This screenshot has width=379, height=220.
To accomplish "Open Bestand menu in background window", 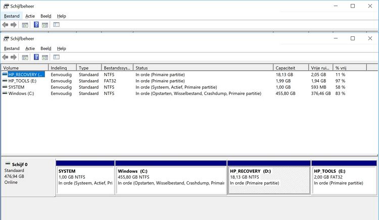I will [12, 16].
